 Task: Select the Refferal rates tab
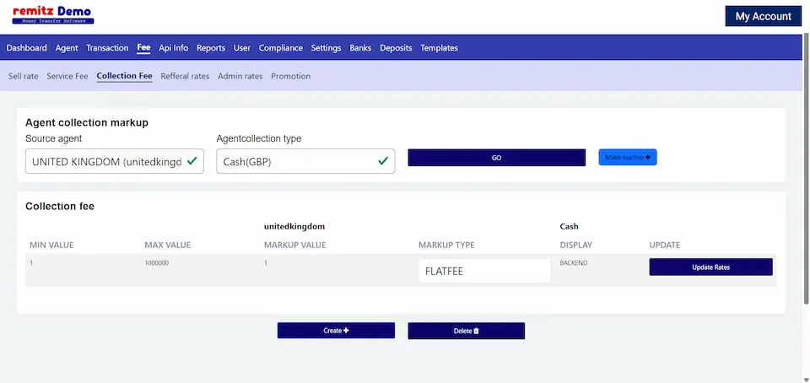click(x=185, y=76)
